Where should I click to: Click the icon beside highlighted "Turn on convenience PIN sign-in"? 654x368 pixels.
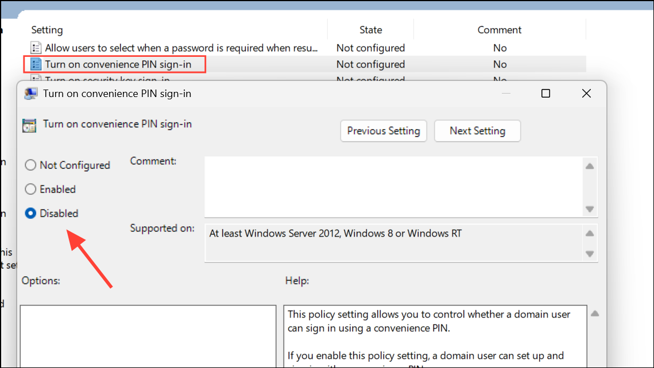tap(36, 64)
